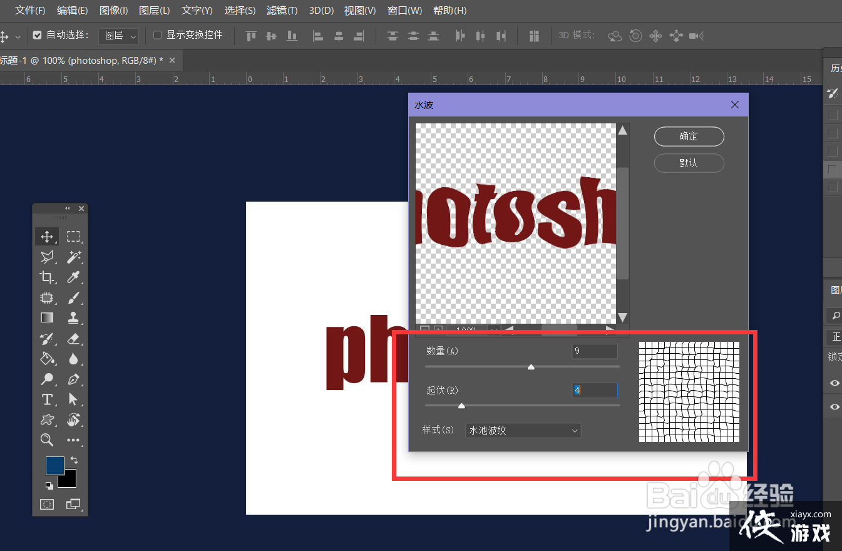Change screen mode from toolbox bottom

coord(73,504)
